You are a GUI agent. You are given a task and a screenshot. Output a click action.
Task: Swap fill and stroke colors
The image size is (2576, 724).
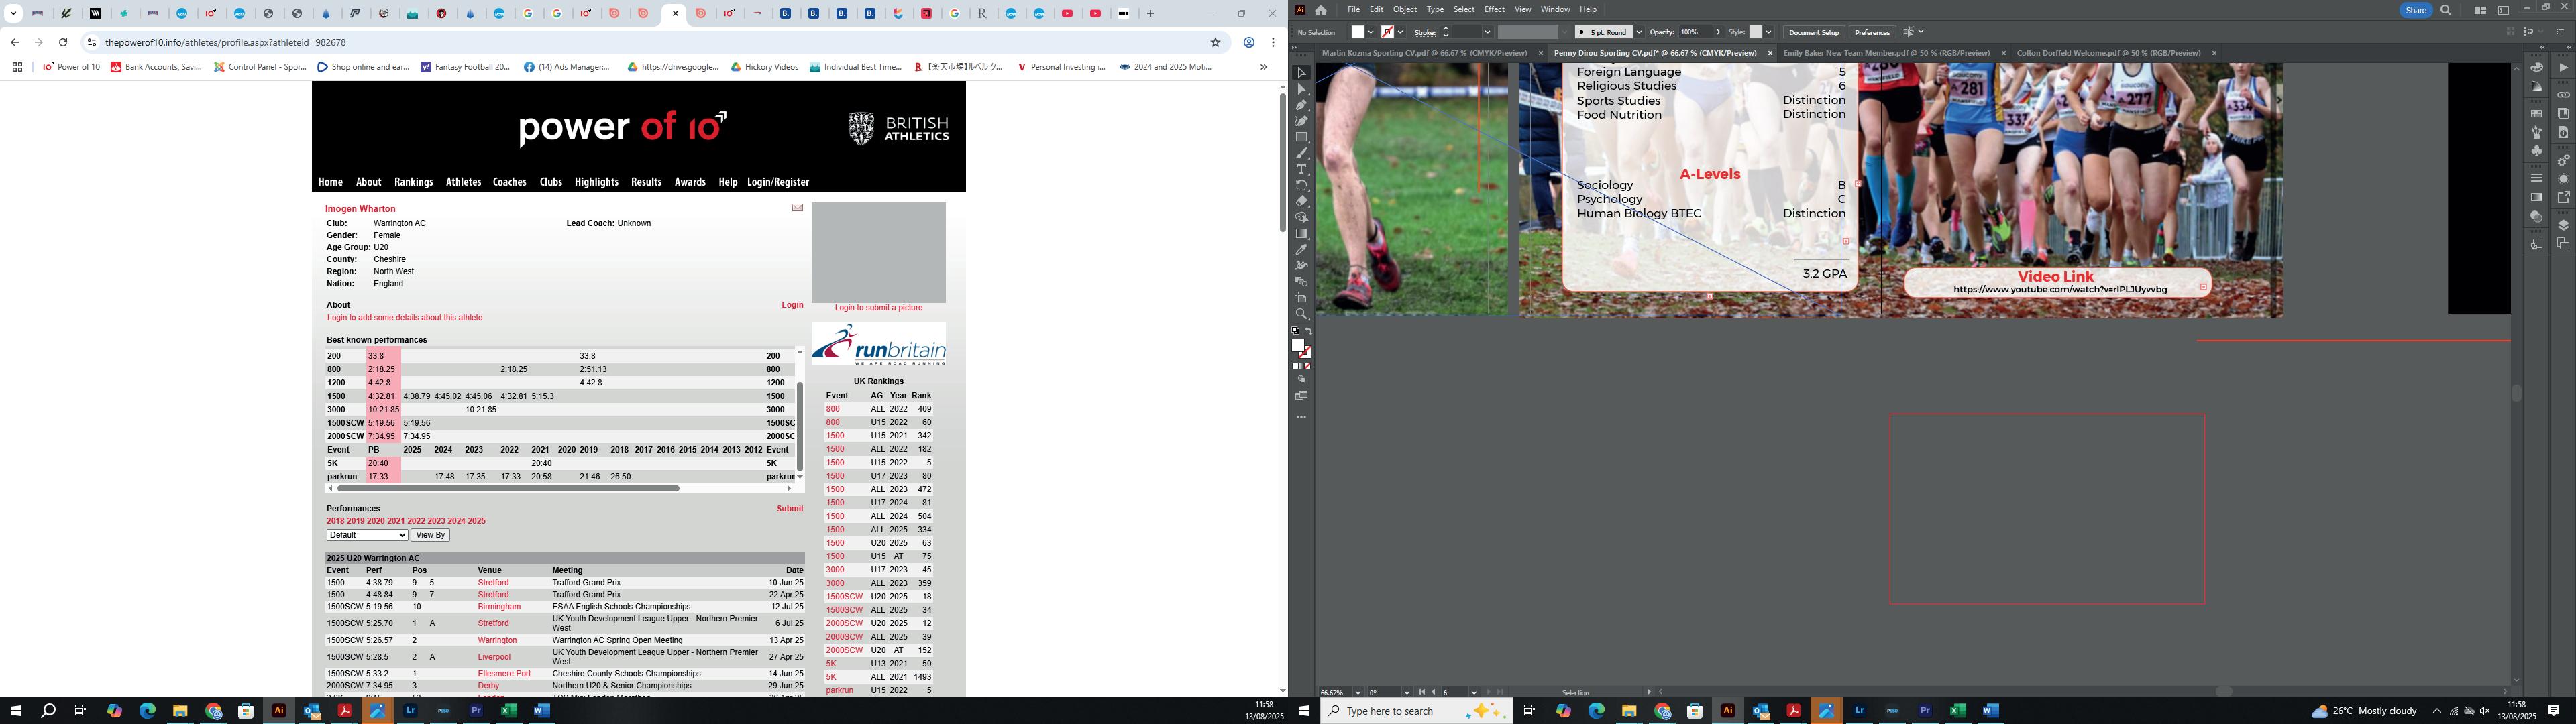1309,331
